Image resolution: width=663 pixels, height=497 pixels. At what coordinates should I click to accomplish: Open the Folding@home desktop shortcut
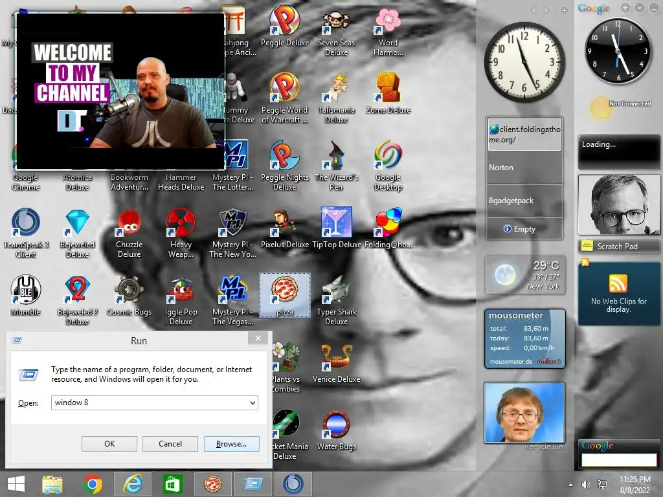[388, 228]
